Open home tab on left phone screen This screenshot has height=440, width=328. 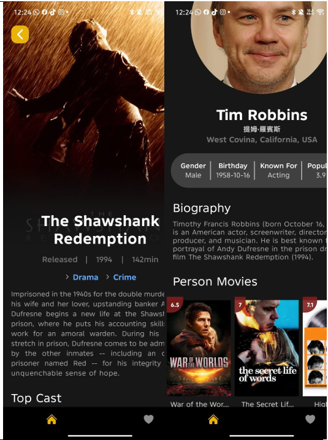click(51, 420)
